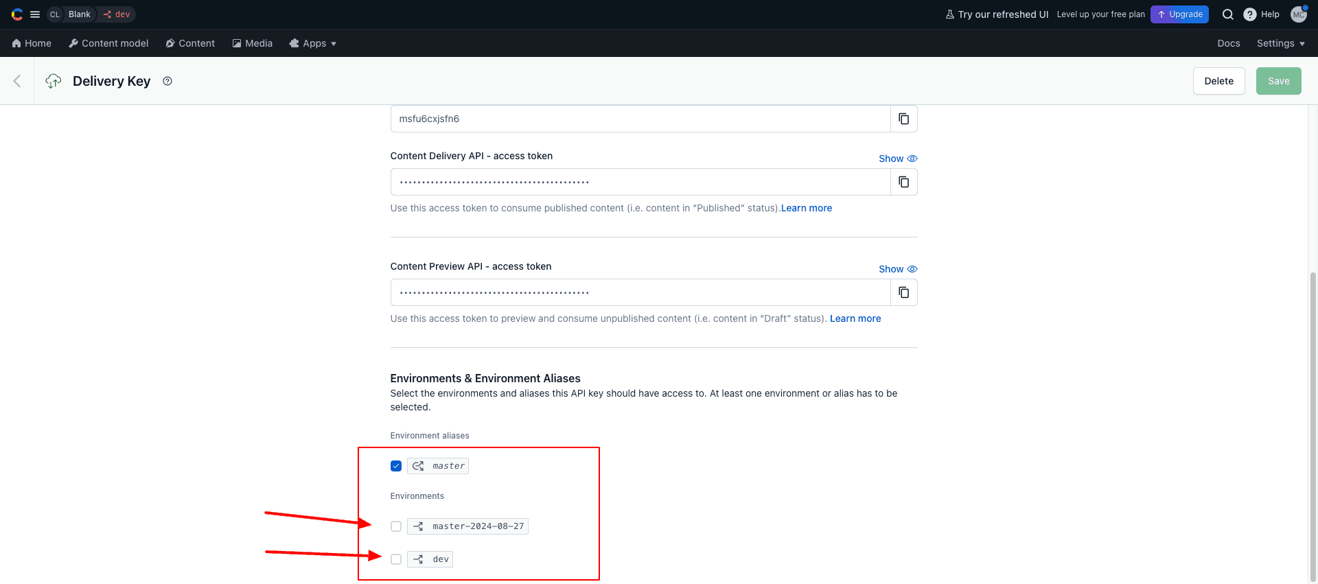Click the Contentful logo icon
1318x584 pixels.
click(17, 14)
